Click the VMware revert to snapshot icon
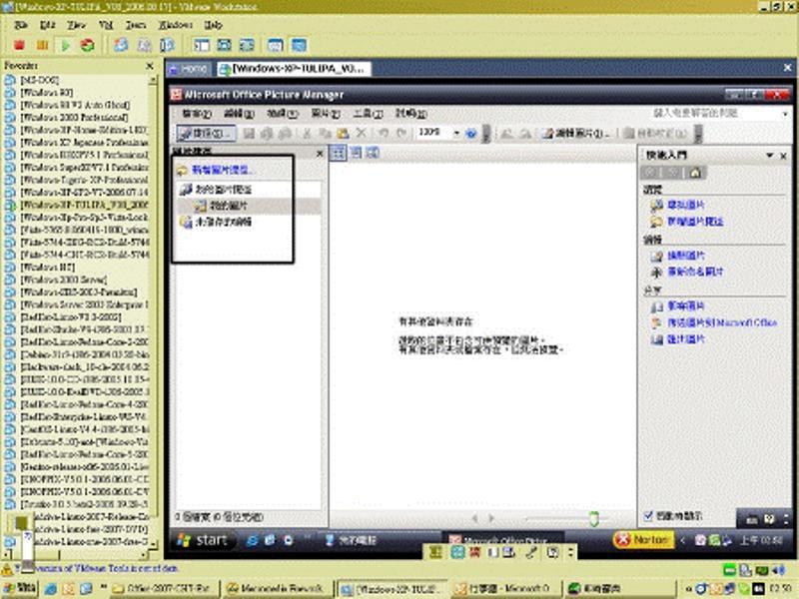The height and width of the screenshot is (599, 799). [144, 45]
